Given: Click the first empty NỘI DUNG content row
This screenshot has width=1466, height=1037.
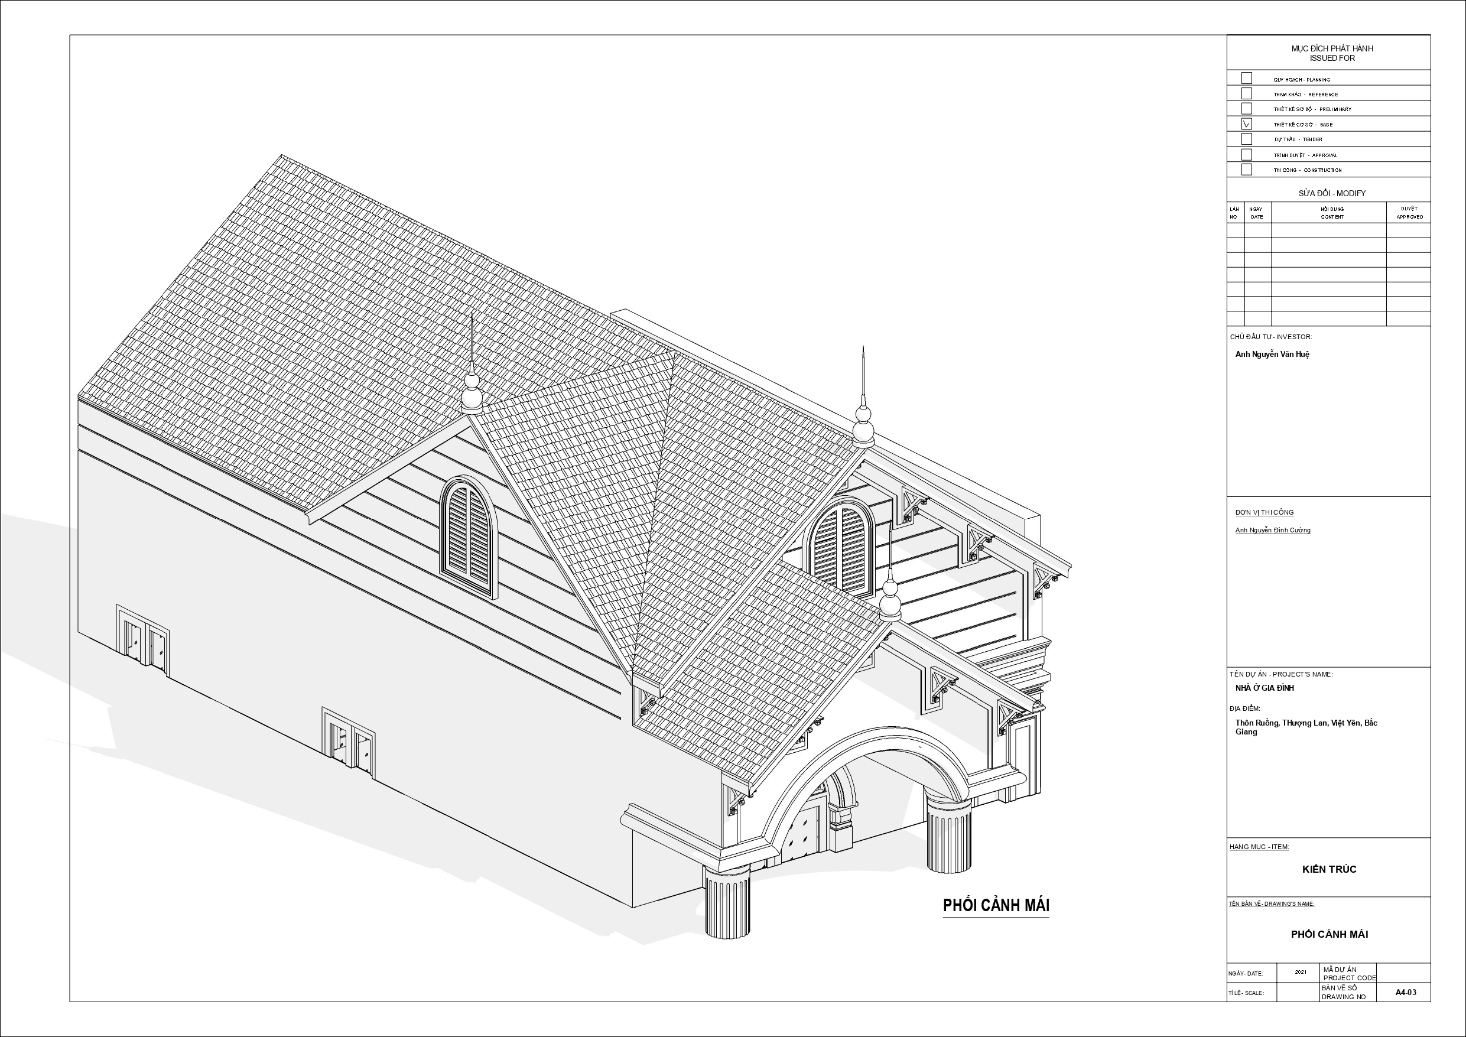Looking at the screenshot, I should click(1328, 230).
